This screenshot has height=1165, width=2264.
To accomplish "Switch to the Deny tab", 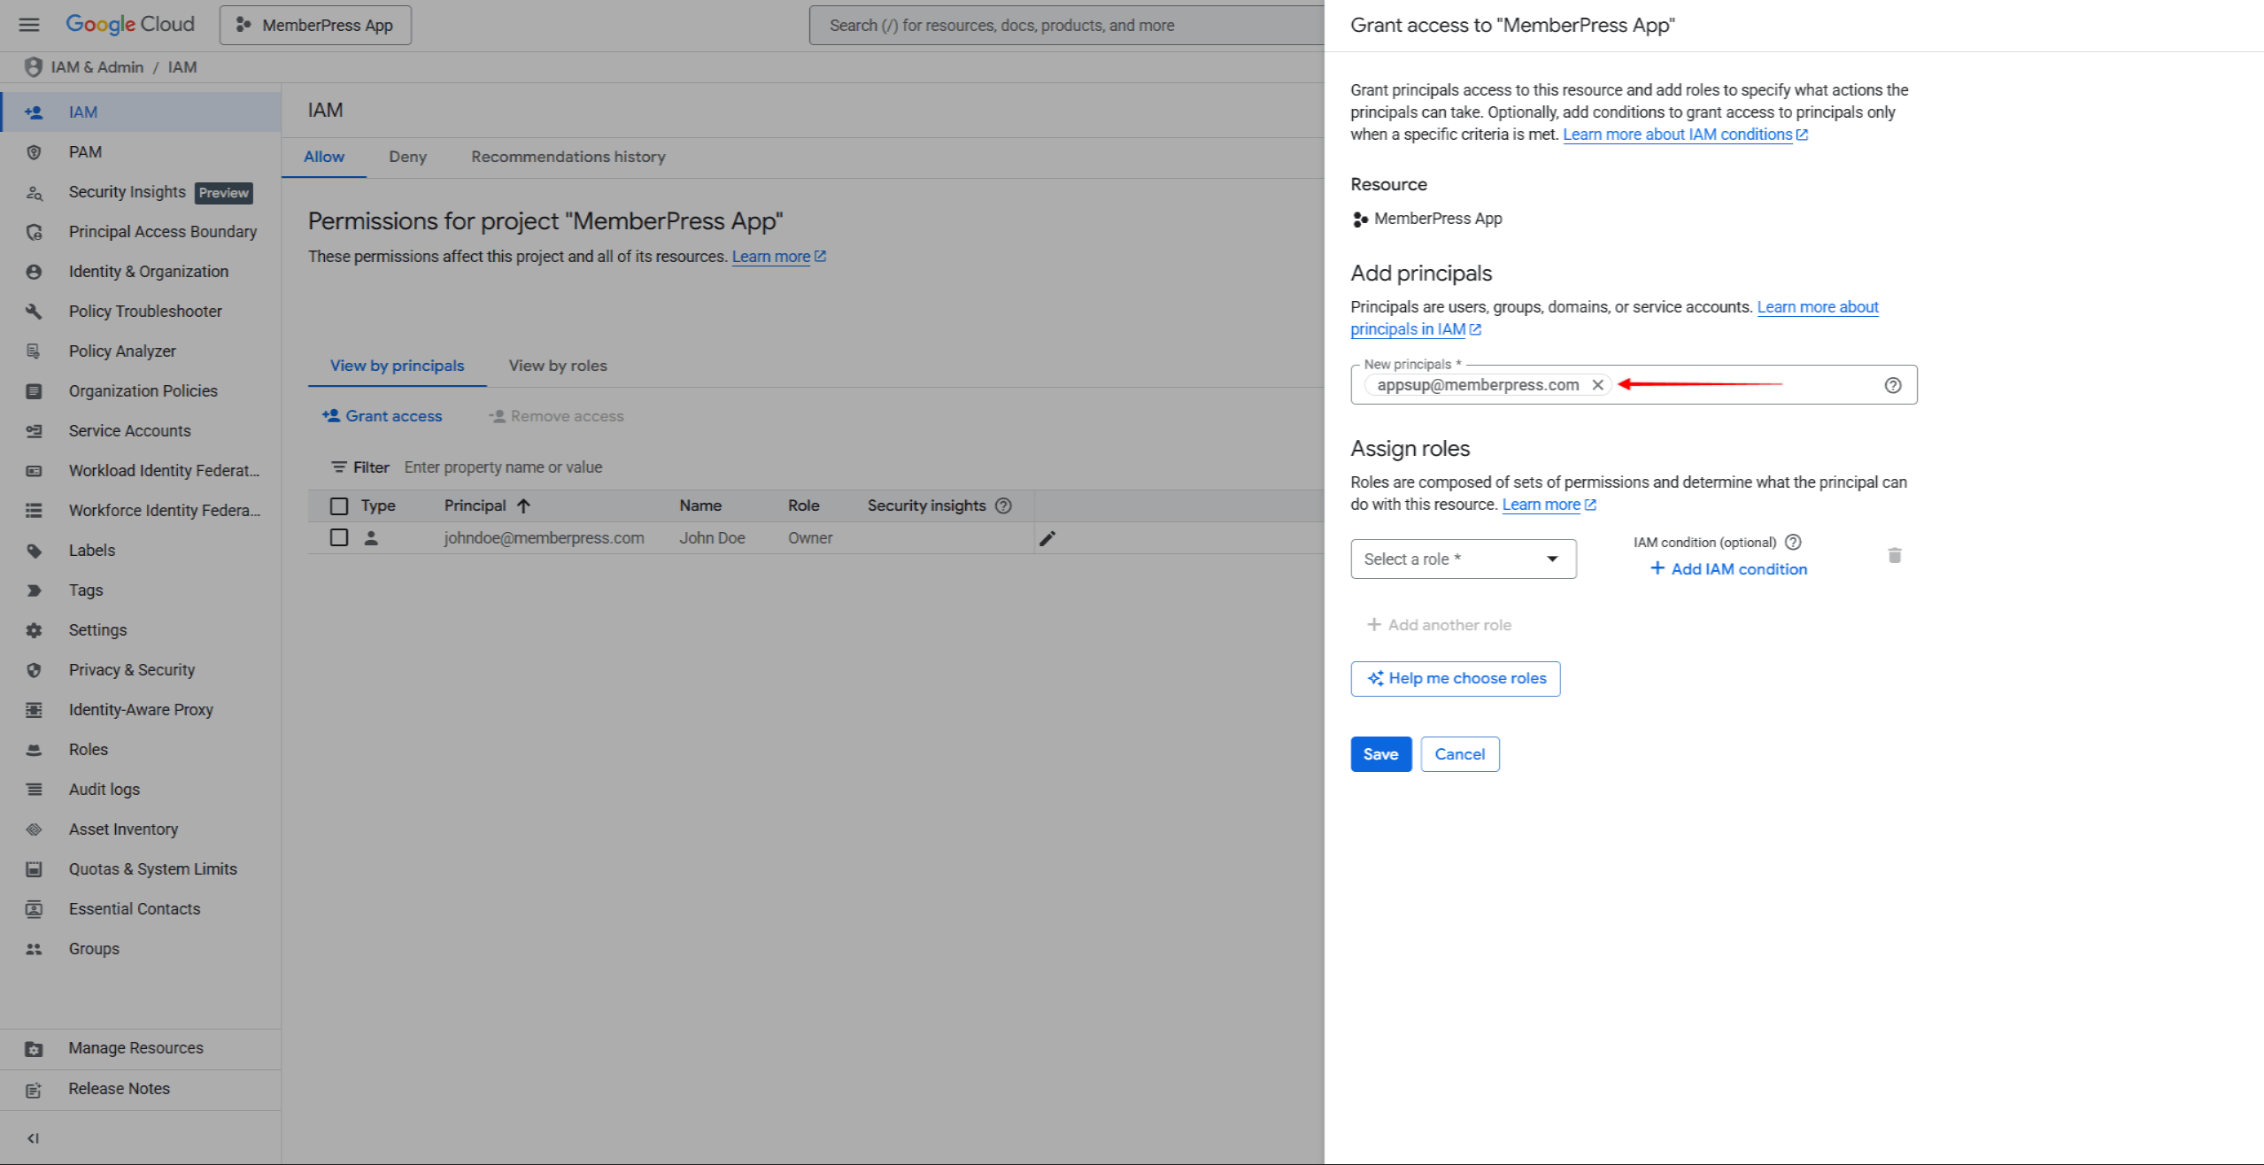I will pyautogui.click(x=407, y=157).
